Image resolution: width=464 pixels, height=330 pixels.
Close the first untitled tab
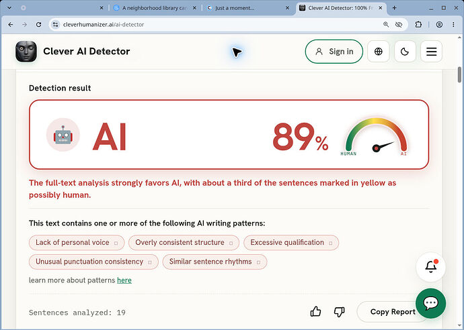[x=102, y=8]
